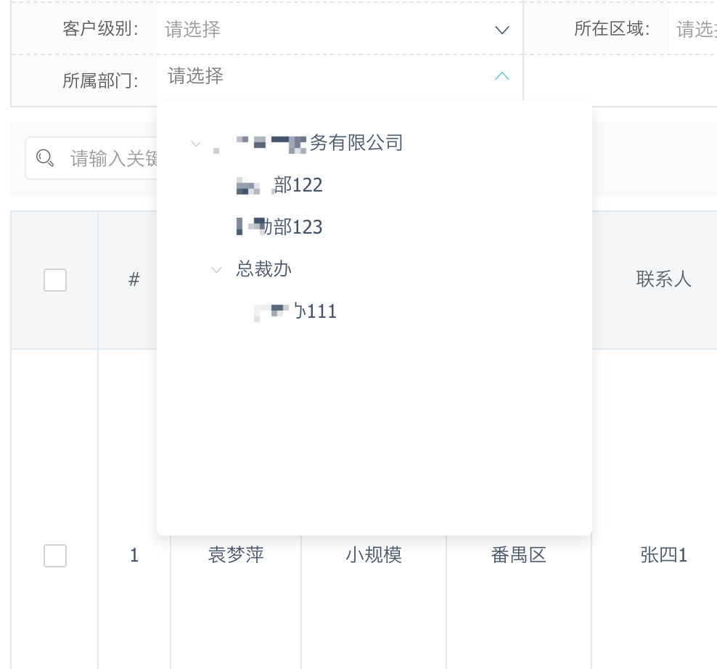The image size is (717, 669).
Task: Click the contact 张四1
Action: click(x=664, y=556)
